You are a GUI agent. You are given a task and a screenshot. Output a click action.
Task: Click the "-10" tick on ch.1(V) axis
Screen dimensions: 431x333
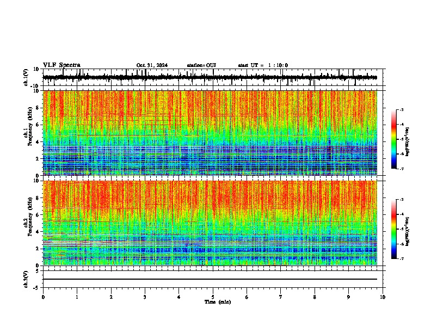pos(35,86)
